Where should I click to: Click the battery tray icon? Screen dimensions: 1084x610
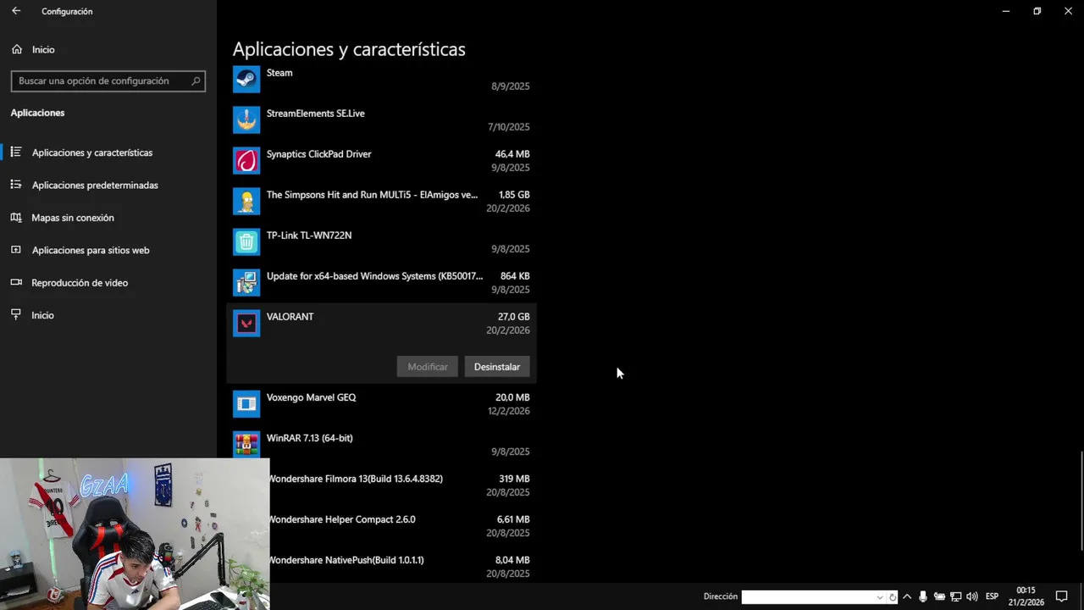coord(939,596)
